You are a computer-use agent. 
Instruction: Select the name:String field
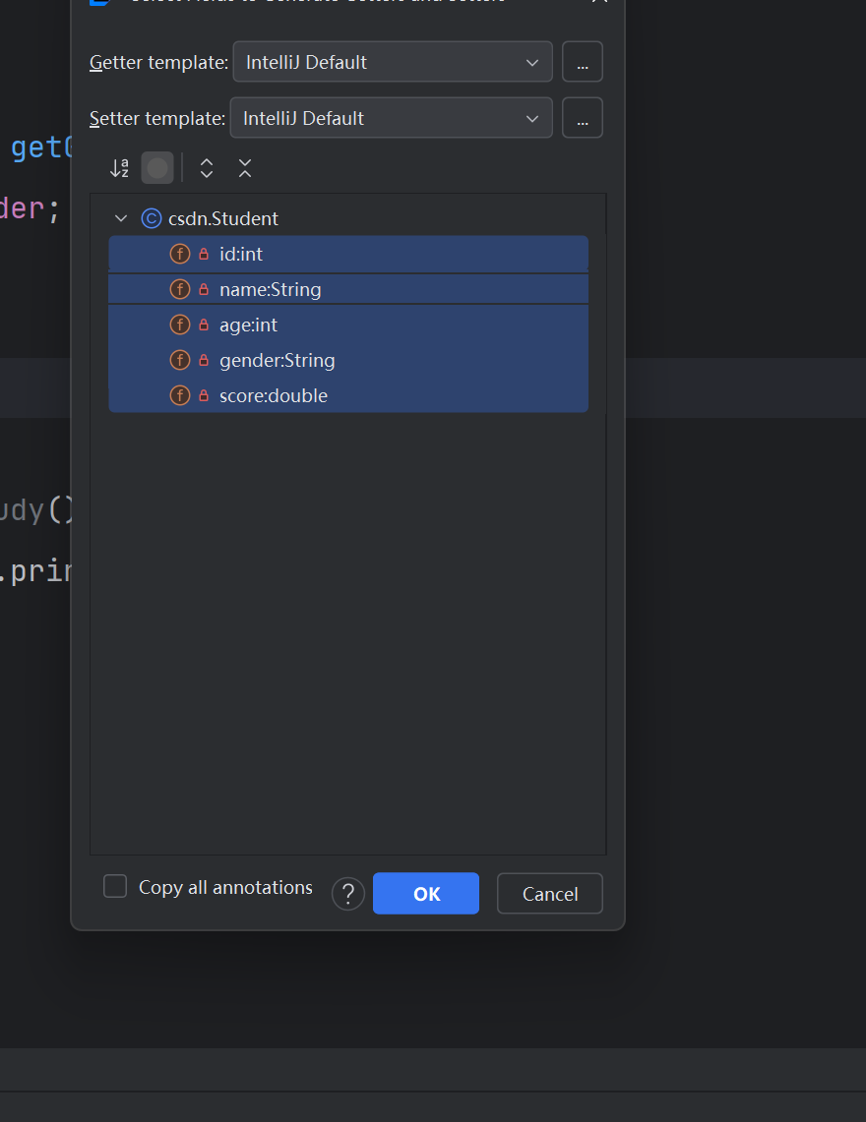[x=348, y=289]
